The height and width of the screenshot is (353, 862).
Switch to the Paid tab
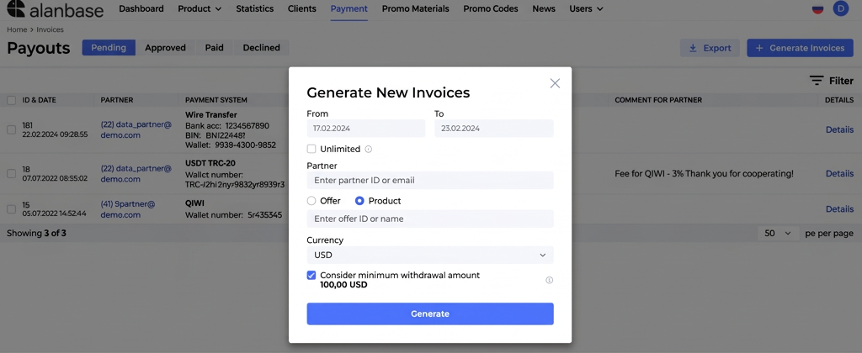point(215,48)
